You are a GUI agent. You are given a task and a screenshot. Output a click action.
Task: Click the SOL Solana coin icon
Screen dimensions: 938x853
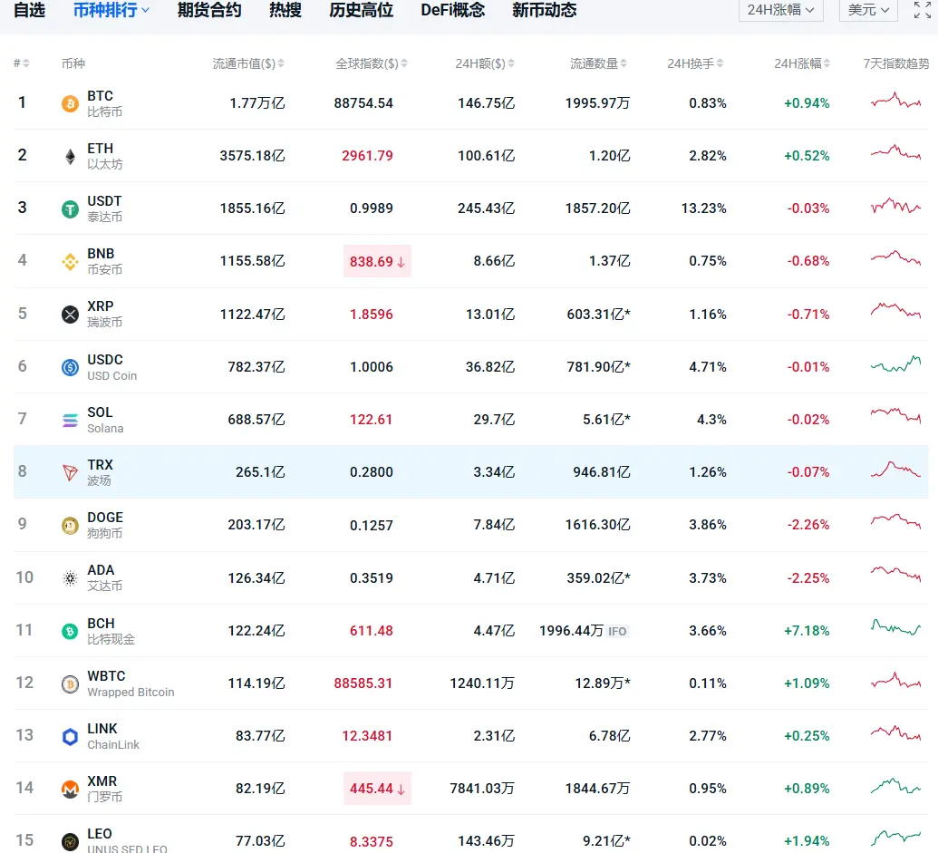point(70,420)
